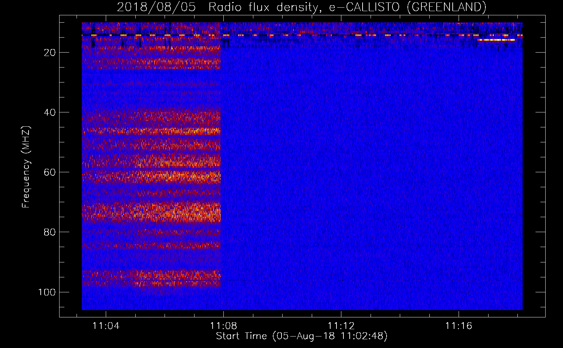Click the 11:16 time tick label
This screenshot has width=563, height=348.
coord(459,326)
